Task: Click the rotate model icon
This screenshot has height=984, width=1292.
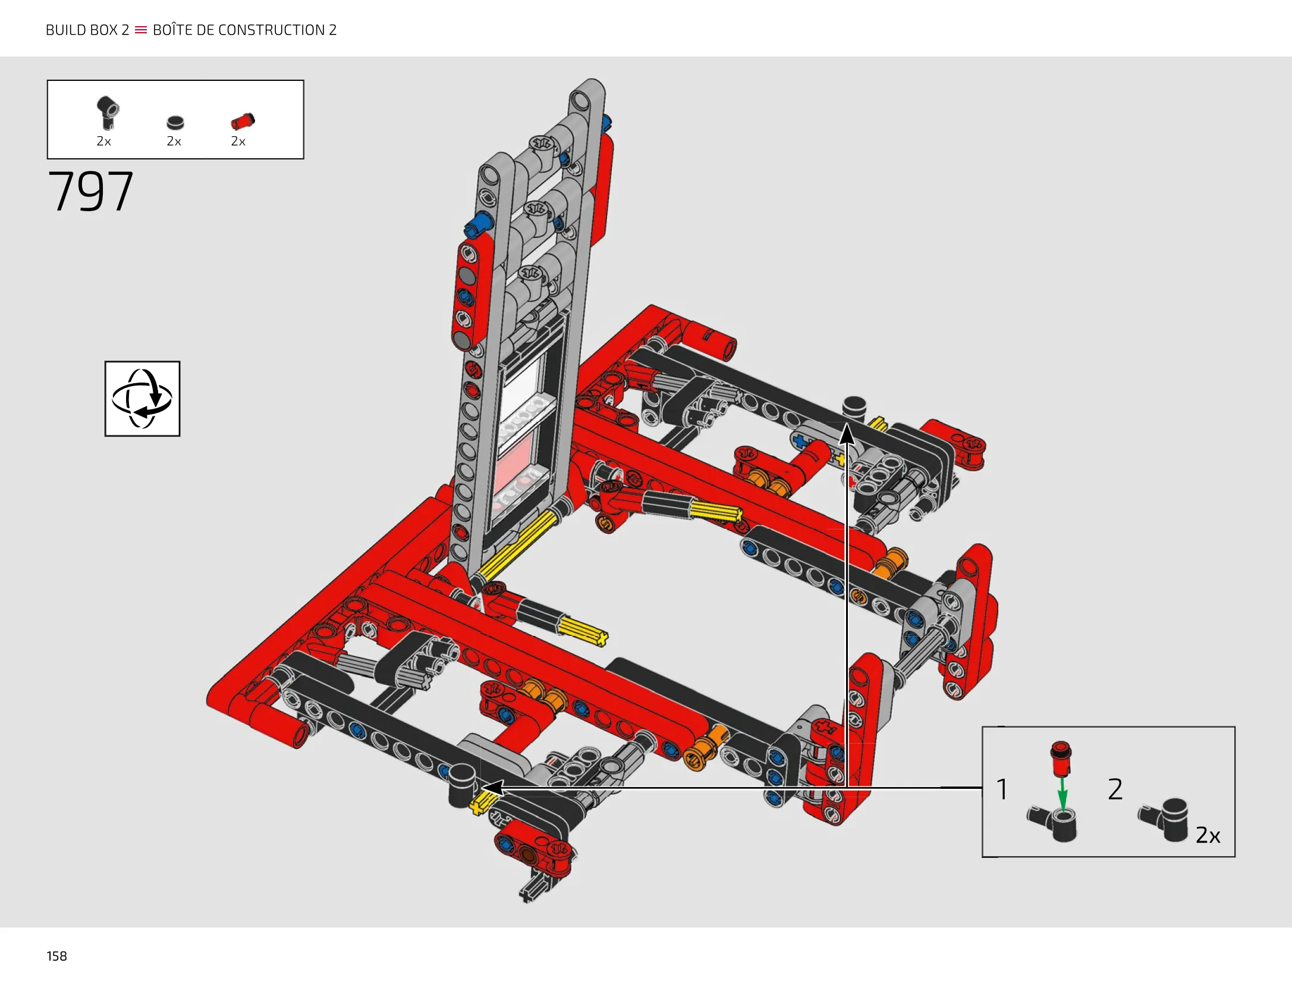Action: [x=142, y=399]
